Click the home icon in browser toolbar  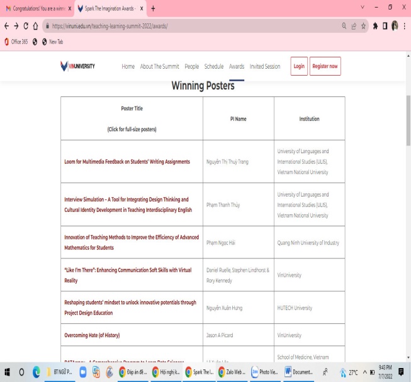coord(36,26)
